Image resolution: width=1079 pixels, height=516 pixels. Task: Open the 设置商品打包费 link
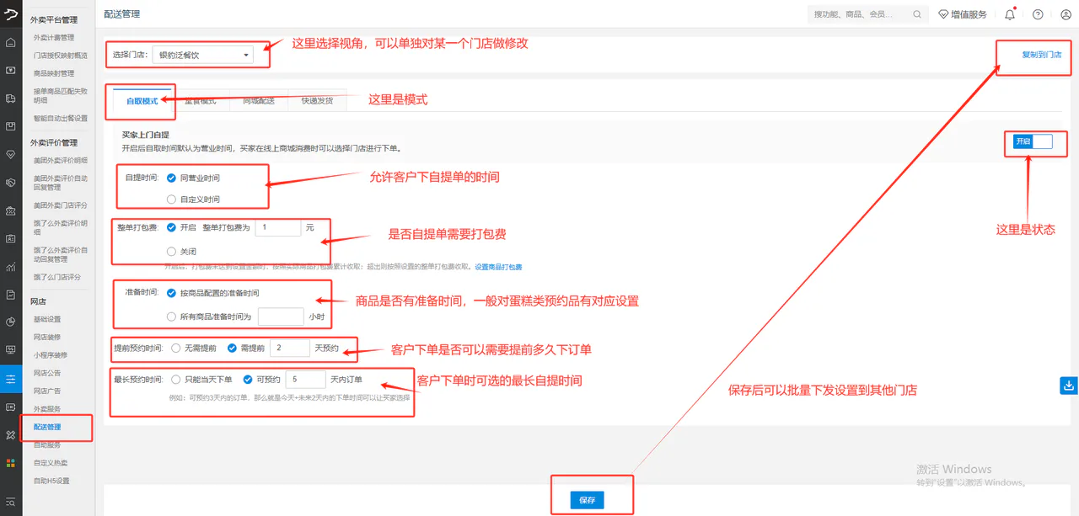(498, 267)
